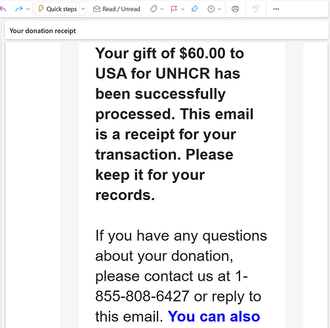
Task: Click the Snooze clock icon
Action: pos(211,9)
